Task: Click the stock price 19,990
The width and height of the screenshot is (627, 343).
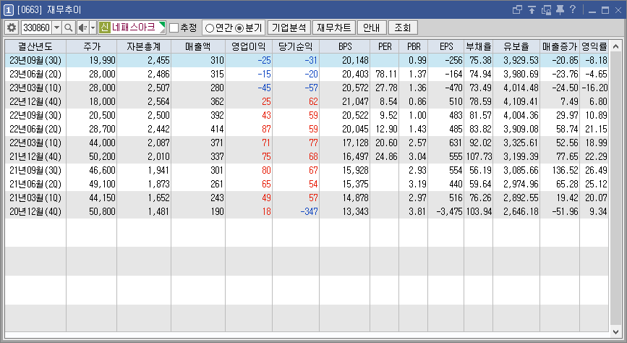Action: click(103, 61)
